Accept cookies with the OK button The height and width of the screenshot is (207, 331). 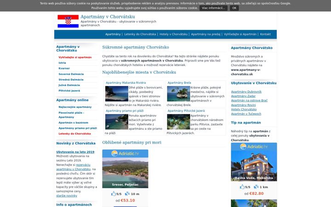pos(234,8)
